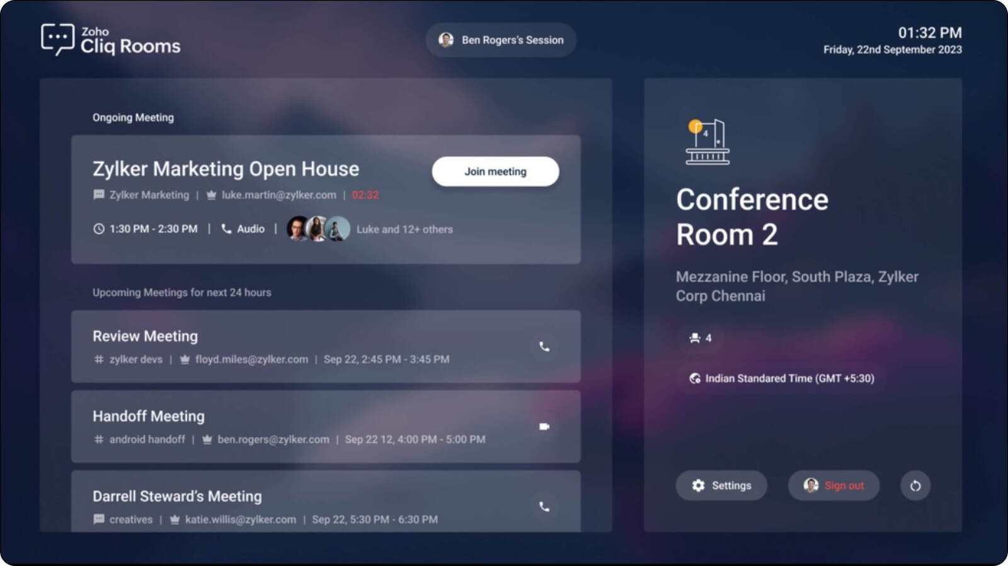Click the crown icon beside luke.martin@zylker.com
Screen dimensions: 1008x566
pyautogui.click(x=211, y=195)
